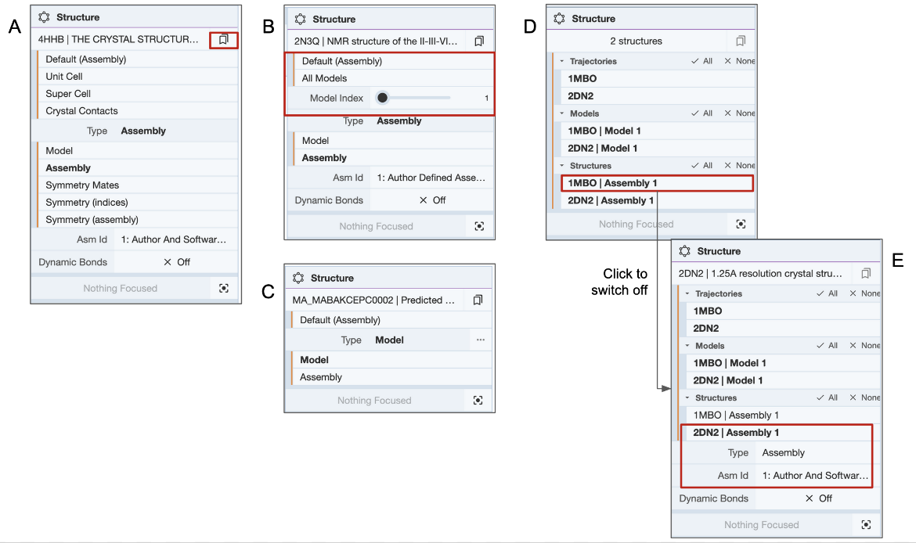Image resolution: width=916 pixels, height=543 pixels.
Task: Select the Crystal Contacts preset
Action: pos(81,111)
